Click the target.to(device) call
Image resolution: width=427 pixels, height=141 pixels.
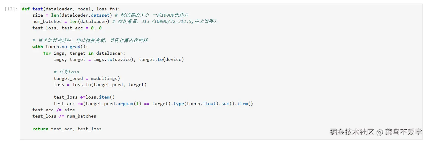point(161,59)
